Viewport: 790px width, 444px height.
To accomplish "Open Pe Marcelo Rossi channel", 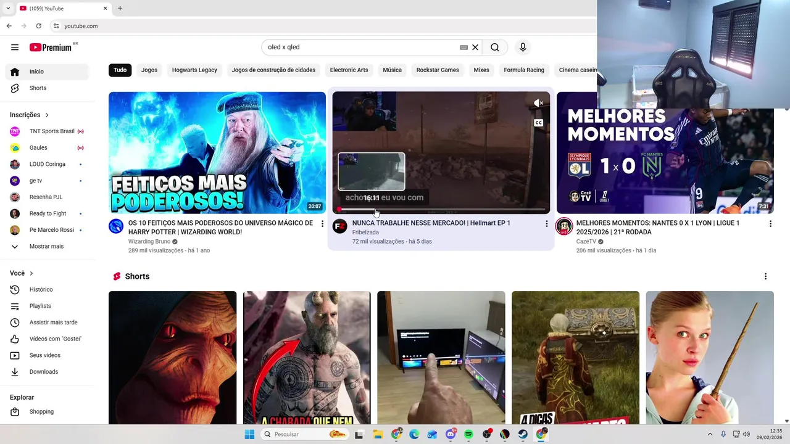I will [x=47, y=230].
